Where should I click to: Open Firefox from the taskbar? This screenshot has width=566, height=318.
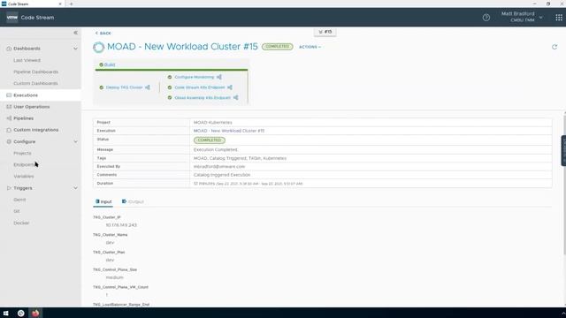coord(35,313)
